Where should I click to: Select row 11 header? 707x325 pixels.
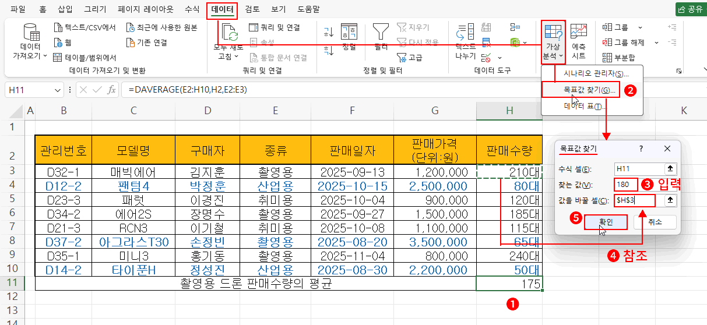click(x=12, y=284)
